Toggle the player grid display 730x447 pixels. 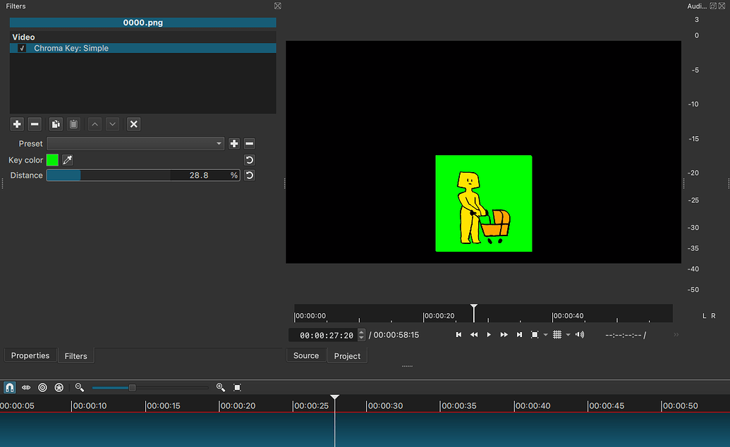point(556,335)
